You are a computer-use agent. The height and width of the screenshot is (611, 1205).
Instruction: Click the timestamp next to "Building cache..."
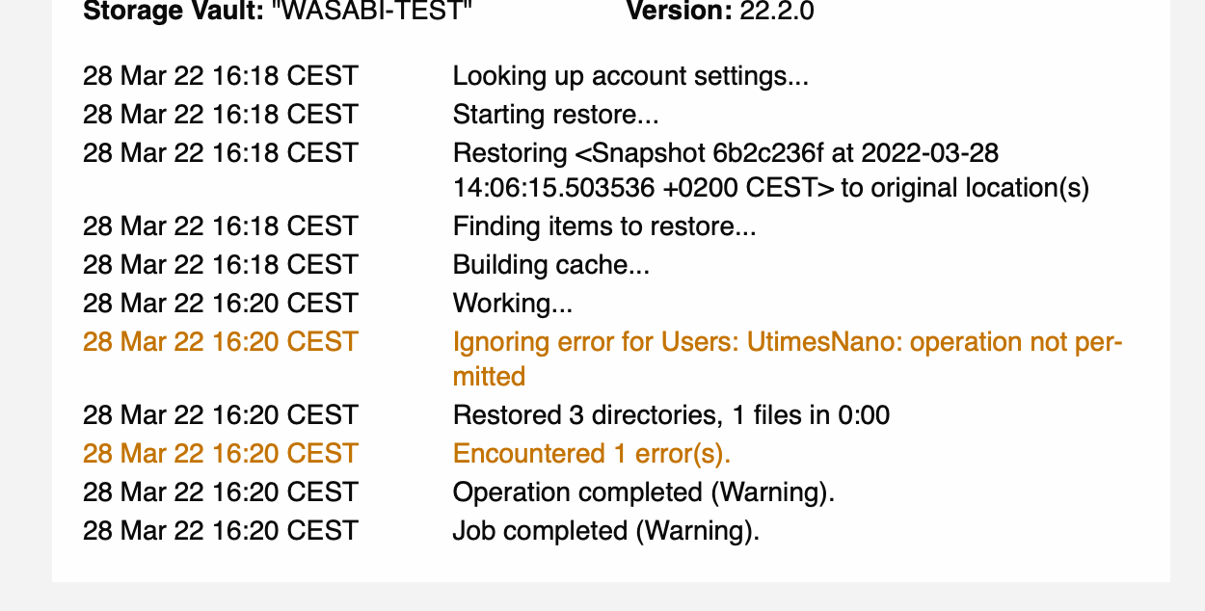coord(221,265)
